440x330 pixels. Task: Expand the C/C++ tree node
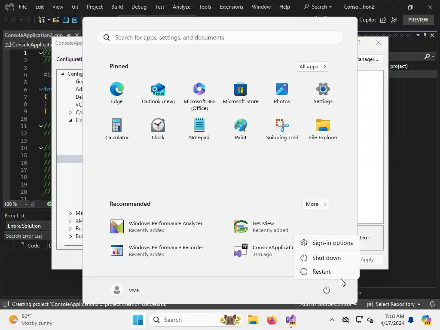pos(70,113)
